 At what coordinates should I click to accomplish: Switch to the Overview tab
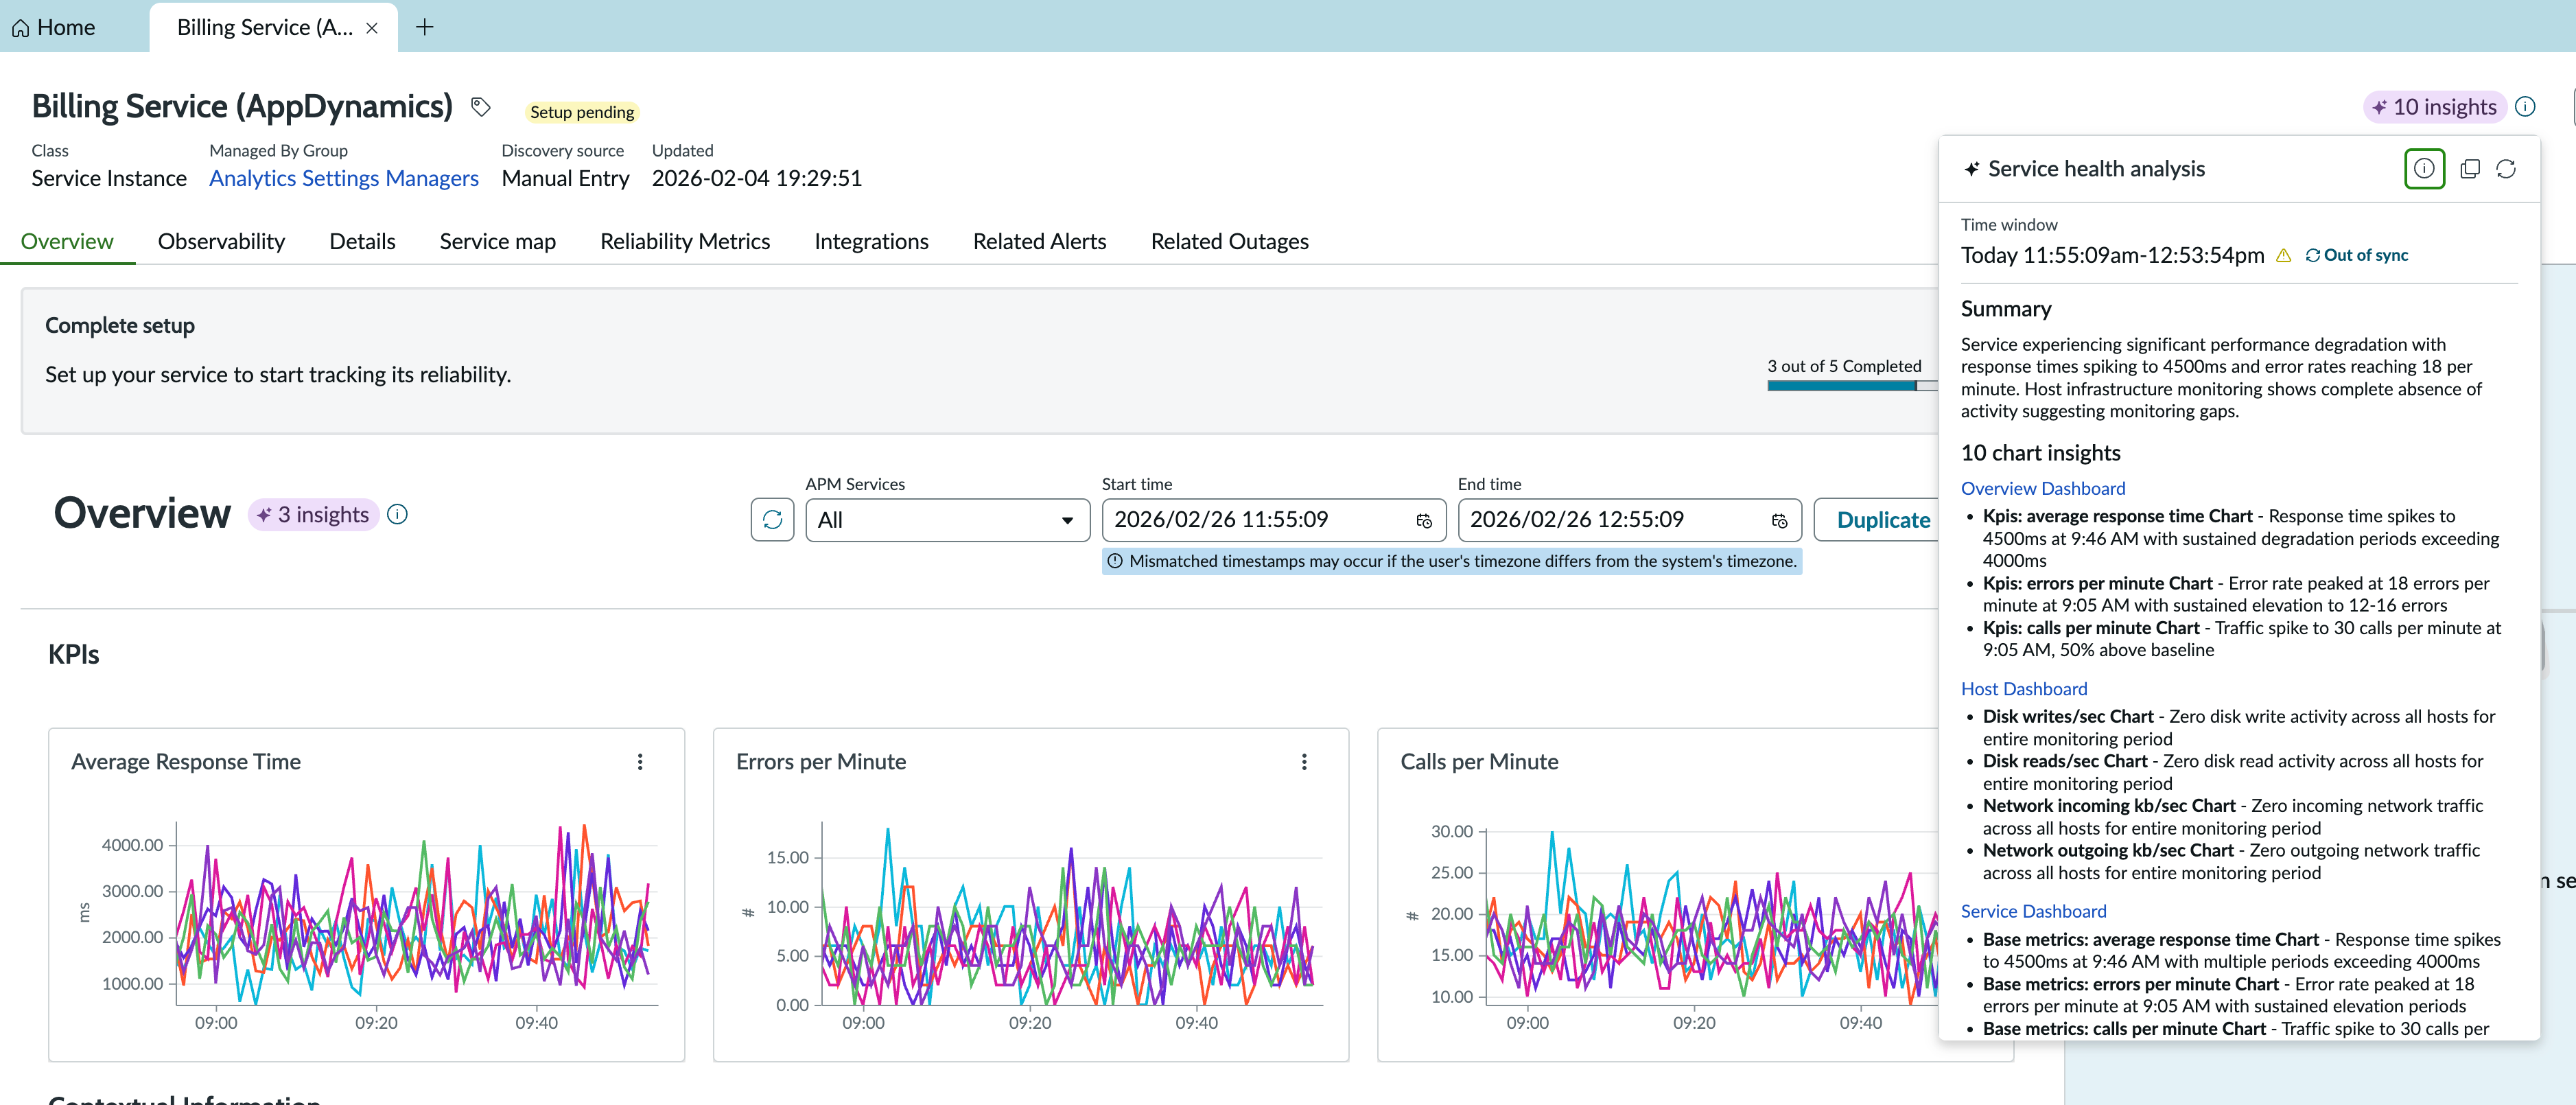(x=67, y=241)
